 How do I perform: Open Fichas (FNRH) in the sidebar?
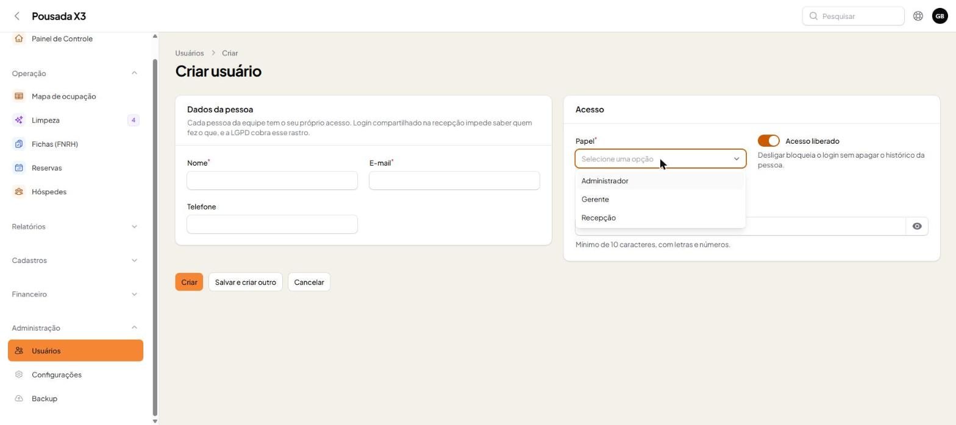(x=76, y=144)
